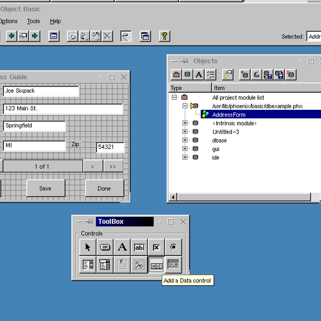Select the Data control in ToolBox

pyautogui.click(x=156, y=265)
